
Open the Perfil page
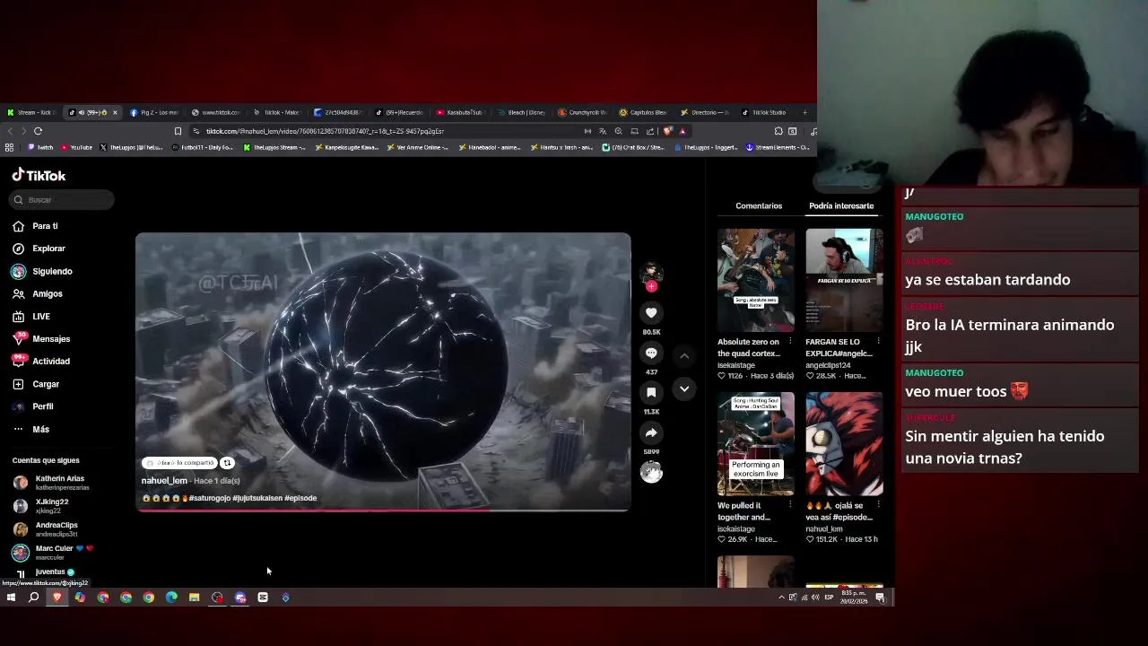(x=33, y=406)
